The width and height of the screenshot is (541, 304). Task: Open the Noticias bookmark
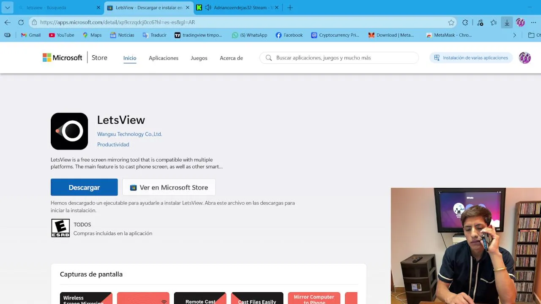[x=122, y=35]
